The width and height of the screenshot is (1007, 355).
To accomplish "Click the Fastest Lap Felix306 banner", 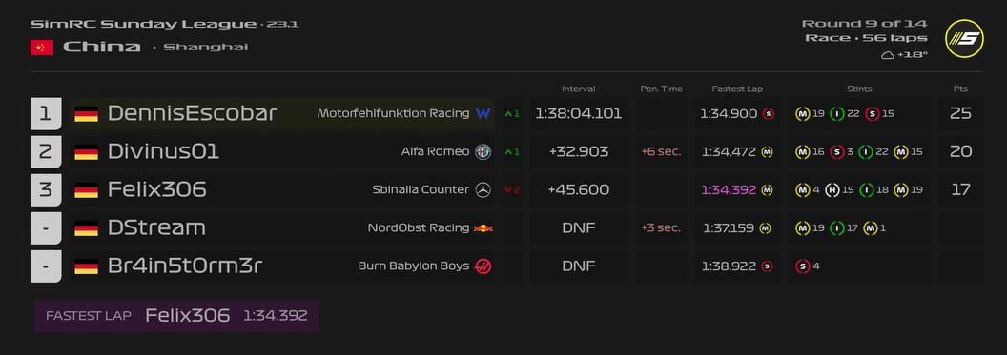I will [176, 316].
